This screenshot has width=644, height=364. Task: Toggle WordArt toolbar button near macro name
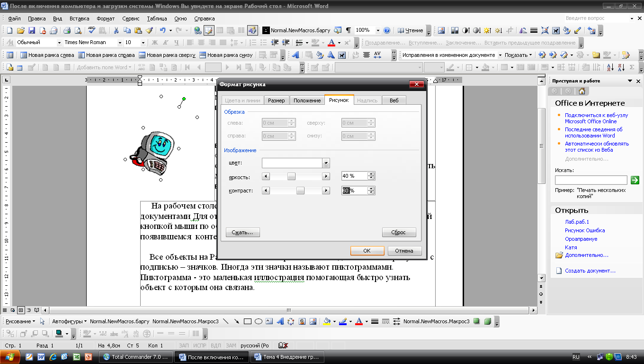point(252,30)
